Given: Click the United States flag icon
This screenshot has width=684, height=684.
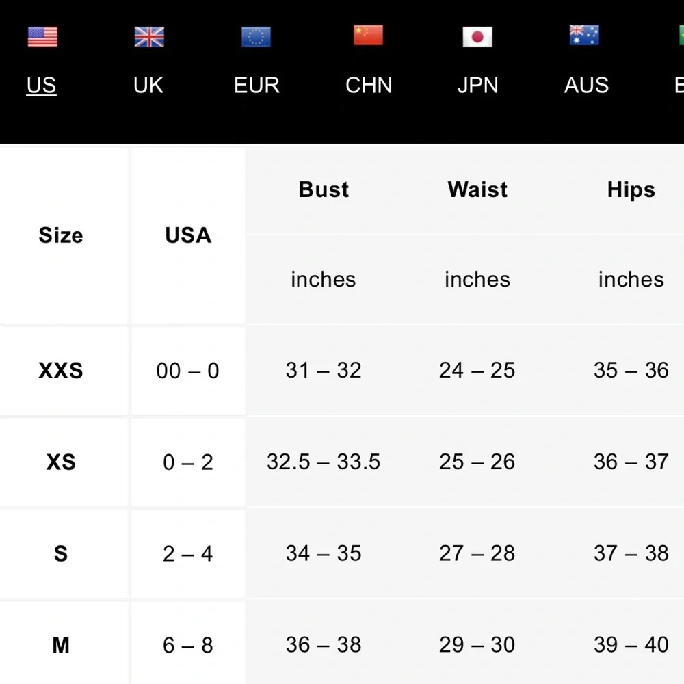Looking at the screenshot, I should (x=42, y=37).
